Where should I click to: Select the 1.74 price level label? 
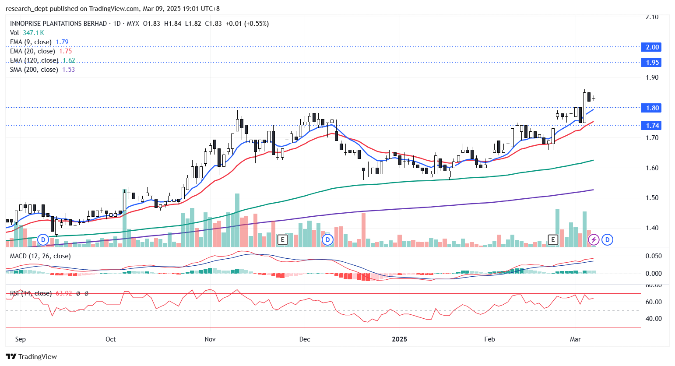[x=651, y=125]
